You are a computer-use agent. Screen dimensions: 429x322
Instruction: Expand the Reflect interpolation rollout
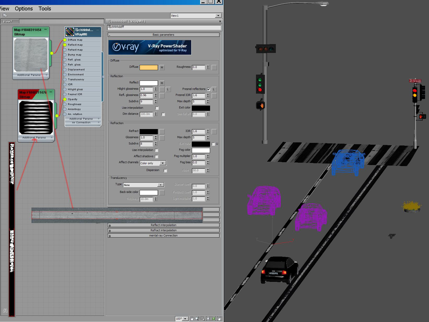point(164,225)
